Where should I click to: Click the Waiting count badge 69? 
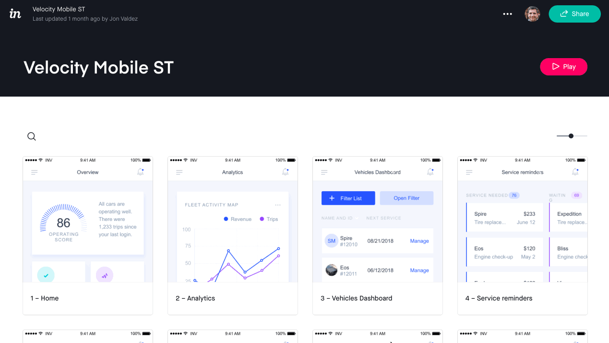[576, 196]
